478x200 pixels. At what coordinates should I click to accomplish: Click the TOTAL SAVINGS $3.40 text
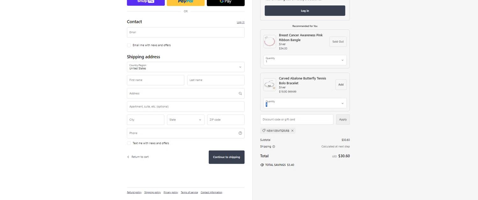[x=279, y=165]
